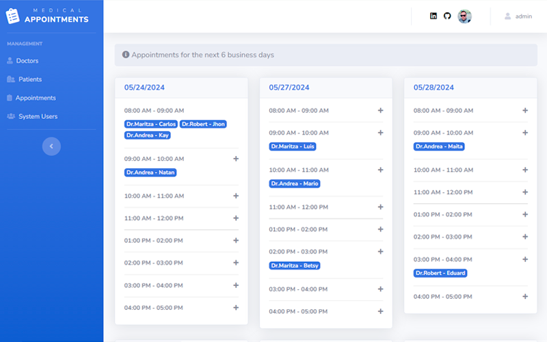Add appointment 05/28/2024 at 11:00 AM - 12:00 PM
547x342 pixels.
tap(525, 192)
